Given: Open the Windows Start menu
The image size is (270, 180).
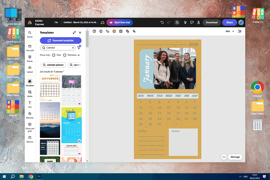Looking at the screenshot, I should (x=4, y=177).
